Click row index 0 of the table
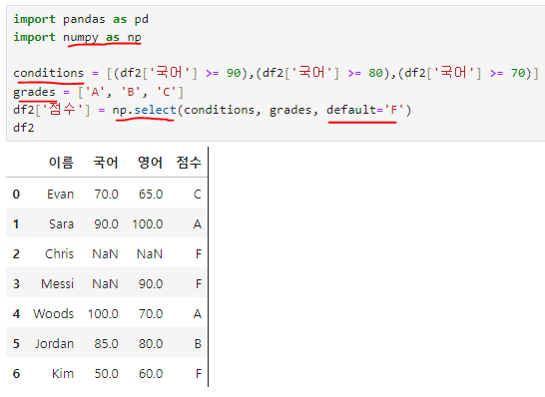Viewport: 545px width, 397px height. (x=16, y=195)
